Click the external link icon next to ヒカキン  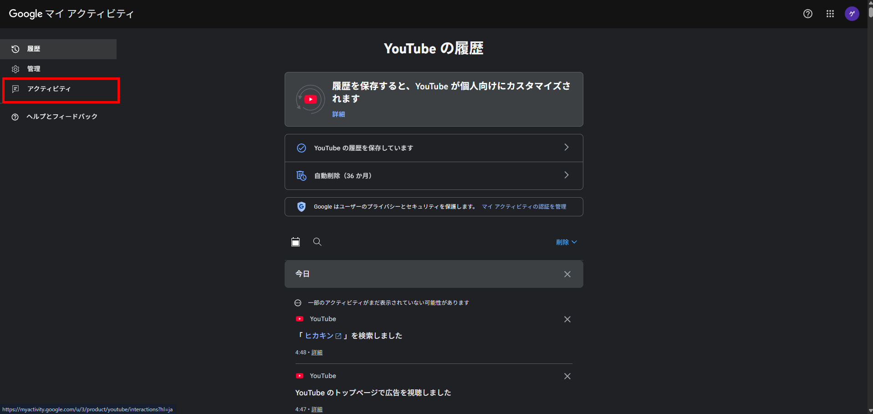tap(338, 336)
